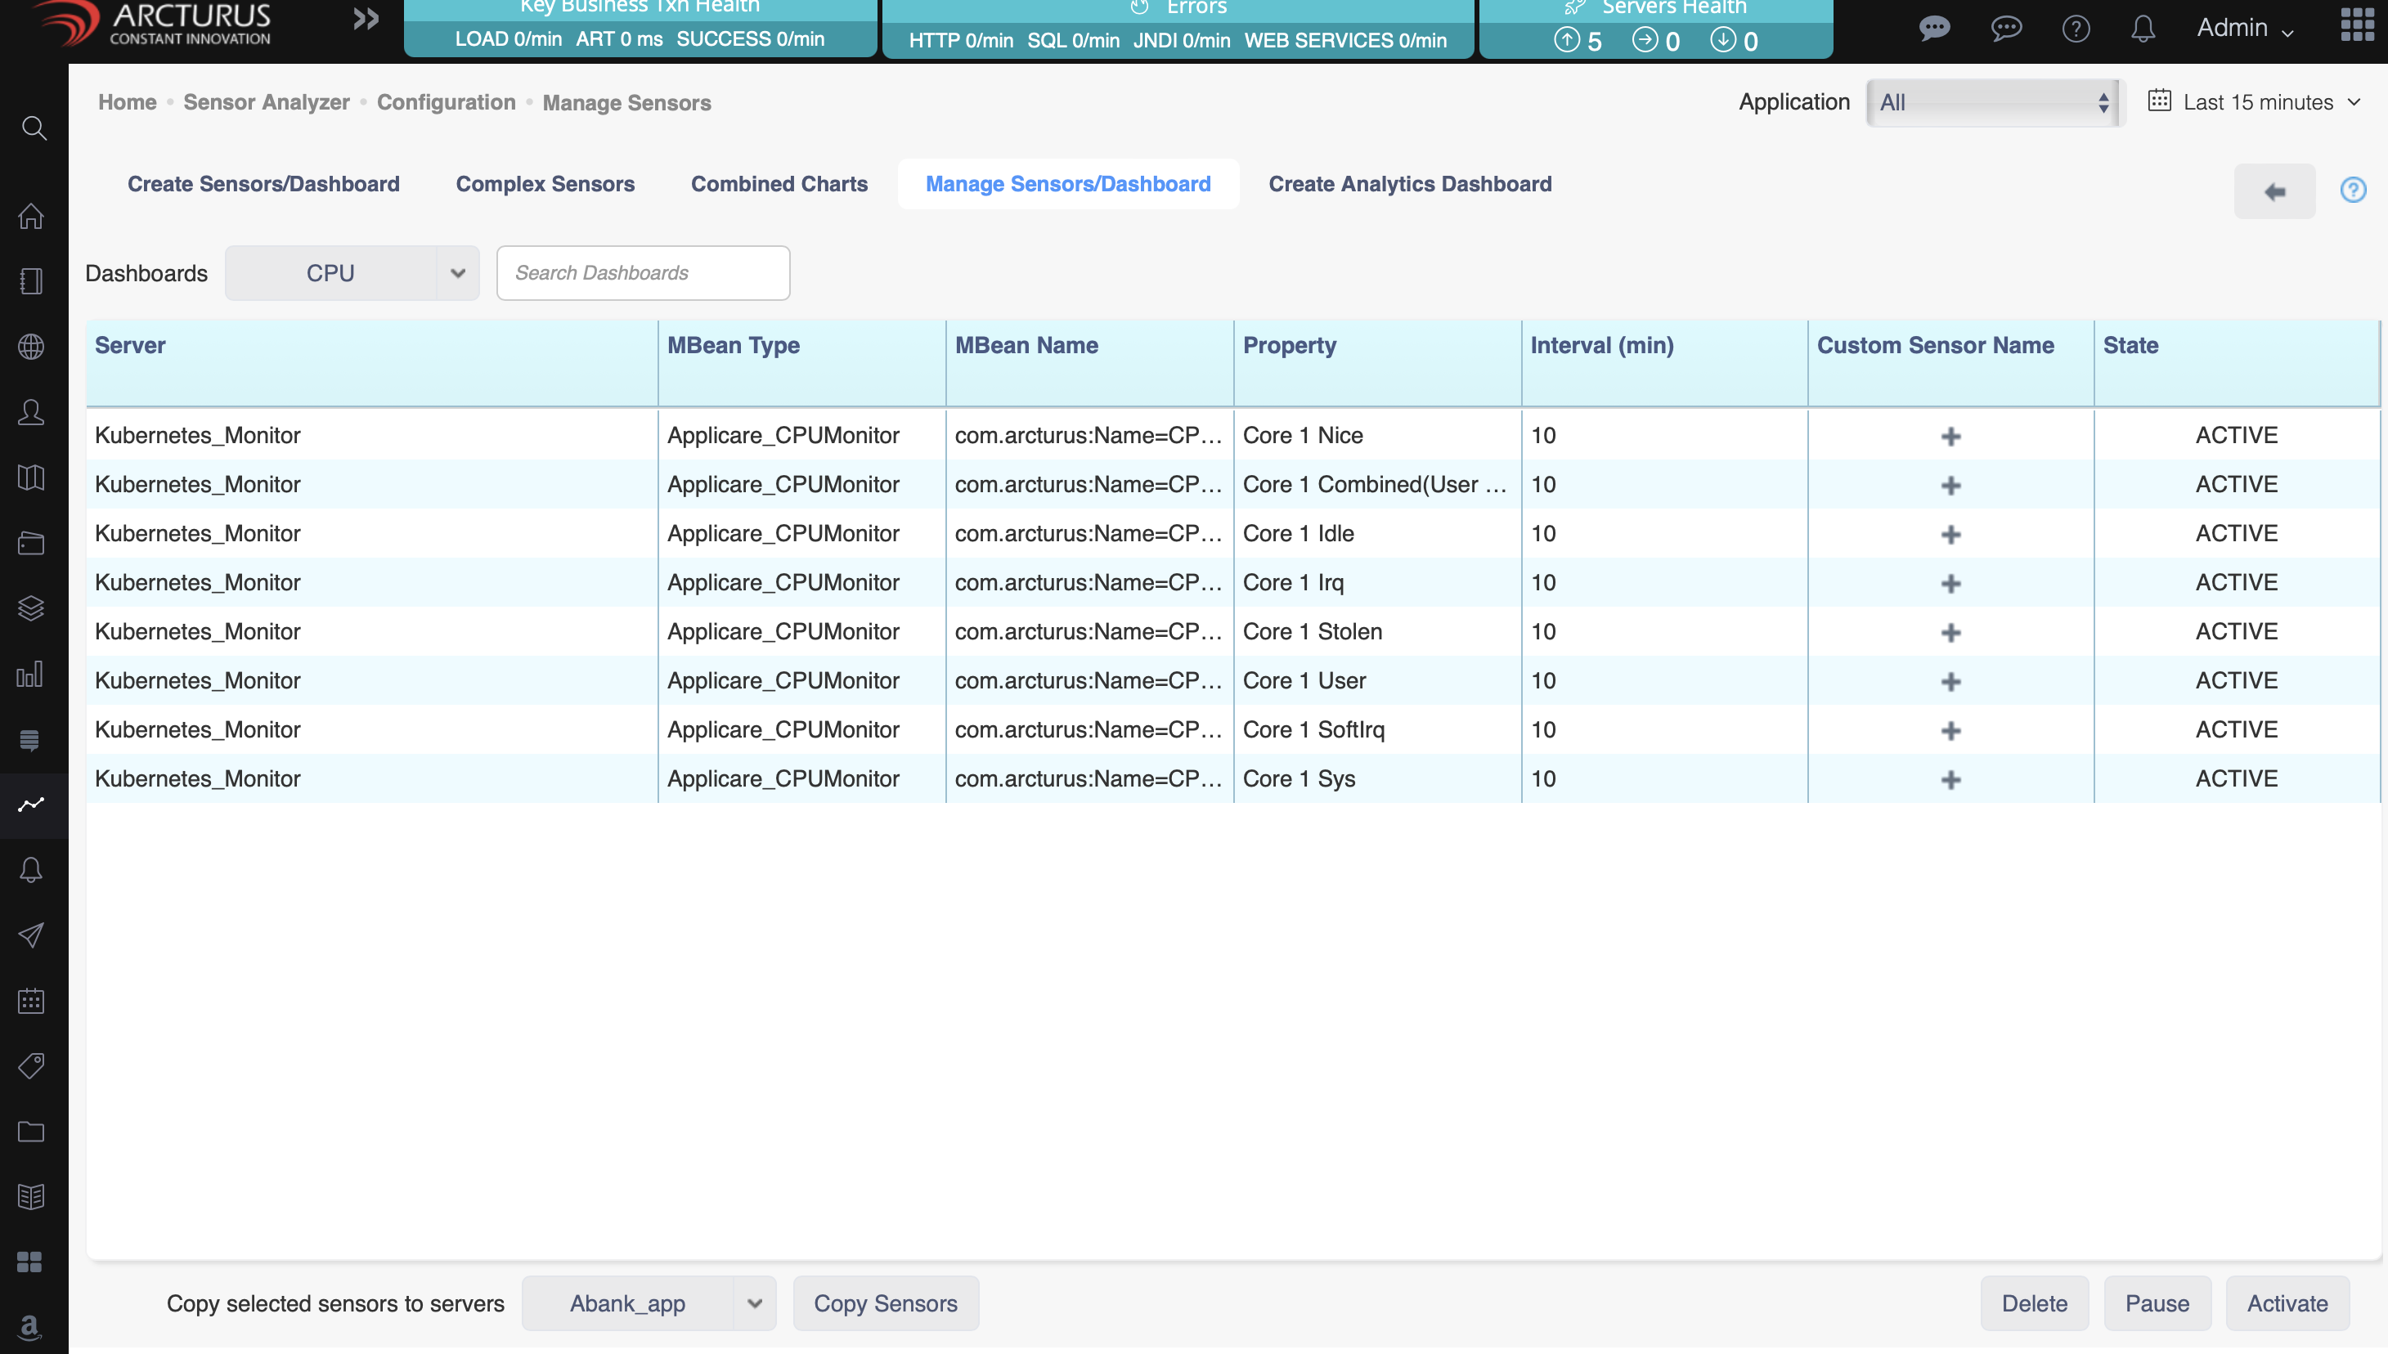Open the Application All dropdown
Image resolution: width=2388 pixels, height=1354 pixels.
[x=1993, y=102]
